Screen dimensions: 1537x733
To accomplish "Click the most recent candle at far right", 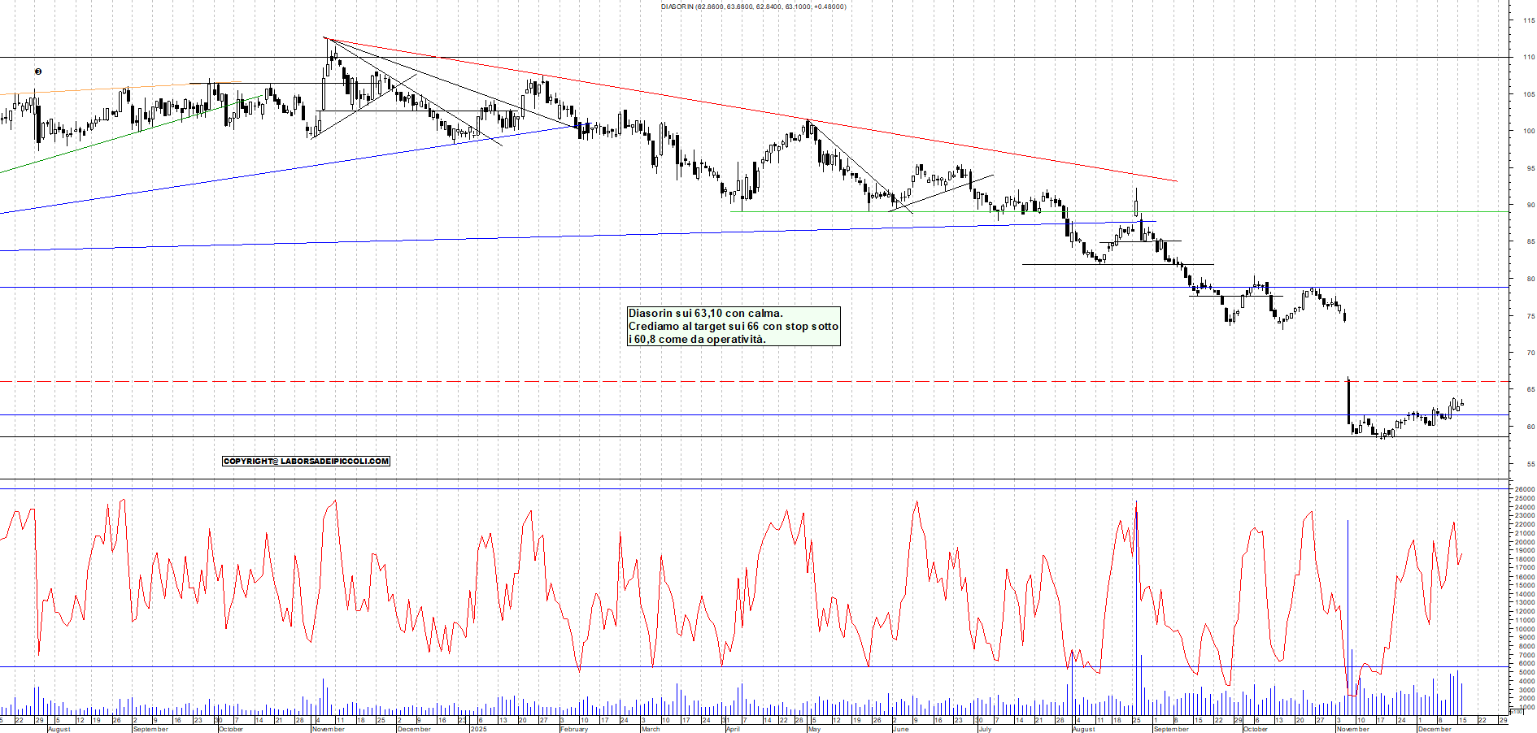I will 1462,403.
